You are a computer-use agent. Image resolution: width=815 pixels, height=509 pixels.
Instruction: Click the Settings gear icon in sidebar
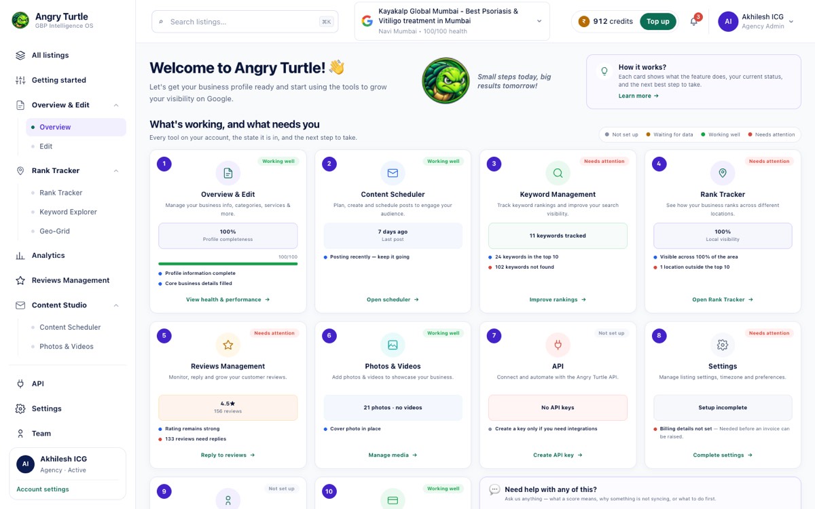click(20, 409)
